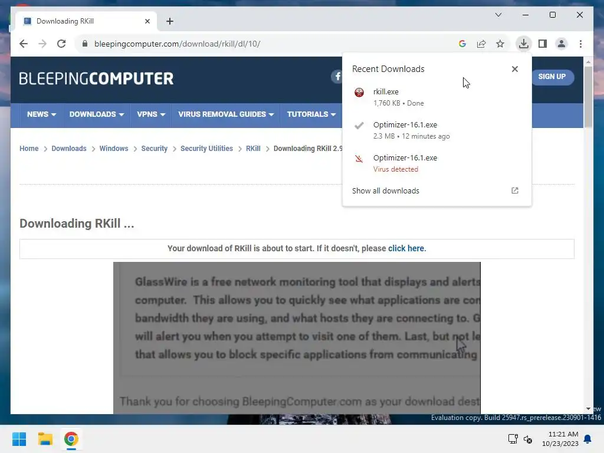Open the Windows Start menu
604x453 pixels.
[x=19, y=439]
